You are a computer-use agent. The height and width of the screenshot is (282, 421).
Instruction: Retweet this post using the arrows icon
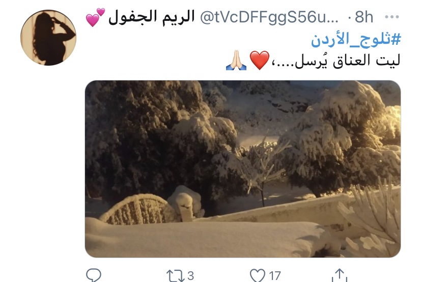click(176, 276)
